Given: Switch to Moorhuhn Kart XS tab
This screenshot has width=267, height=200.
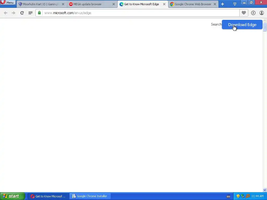Looking at the screenshot, I should point(41,4).
